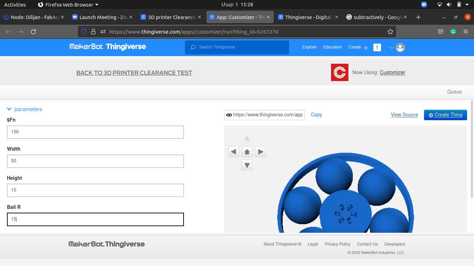
Task: Open View Source link
Action: 405,115
